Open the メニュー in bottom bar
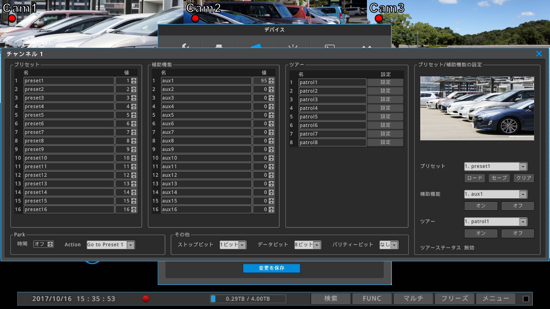Screen dimensions: 550x309 pos(496,299)
